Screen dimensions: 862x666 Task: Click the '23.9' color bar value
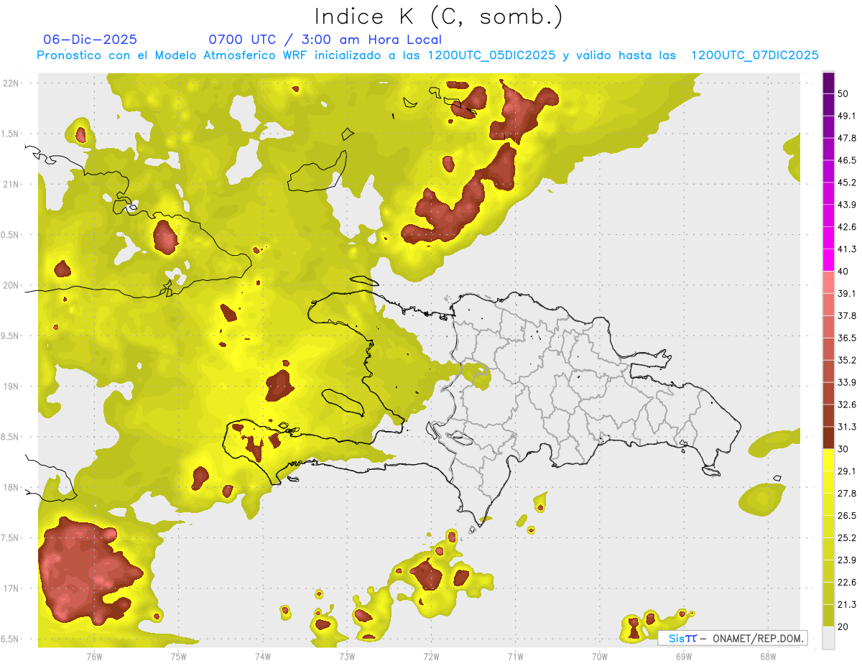pyautogui.click(x=847, y=560)
